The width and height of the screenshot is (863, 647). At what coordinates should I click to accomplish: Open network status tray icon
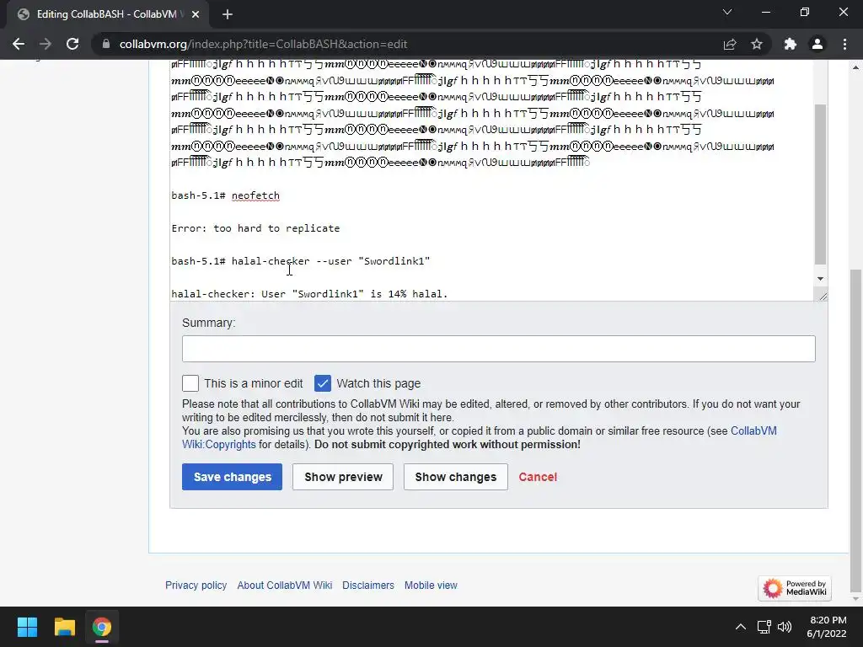point(764,627)
